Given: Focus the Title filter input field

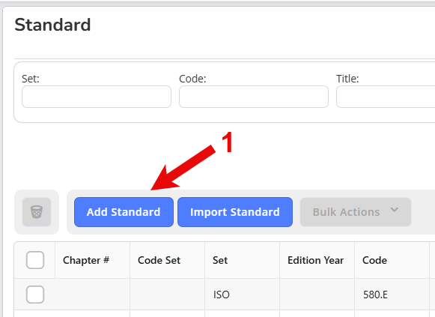Looking at the screenshot, I should (386, 97).
